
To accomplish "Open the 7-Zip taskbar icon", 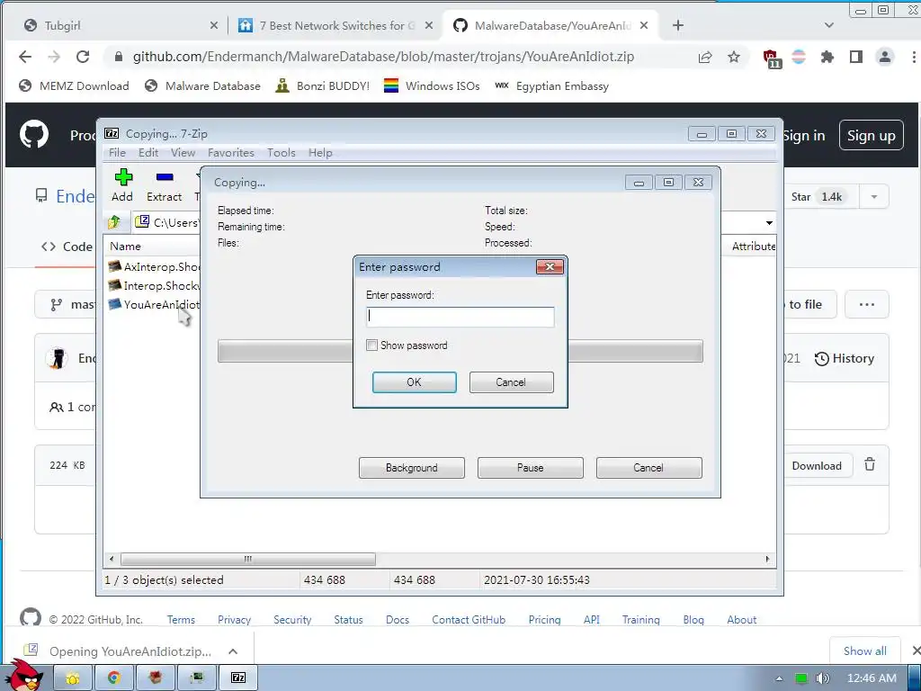I will coord(238,678).
